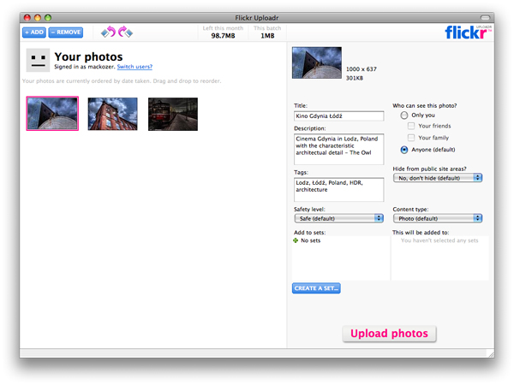Click the user avatar icon

point(38,60)
